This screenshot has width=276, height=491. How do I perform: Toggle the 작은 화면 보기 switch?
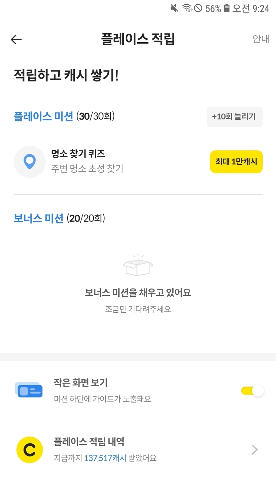(252, 391)
